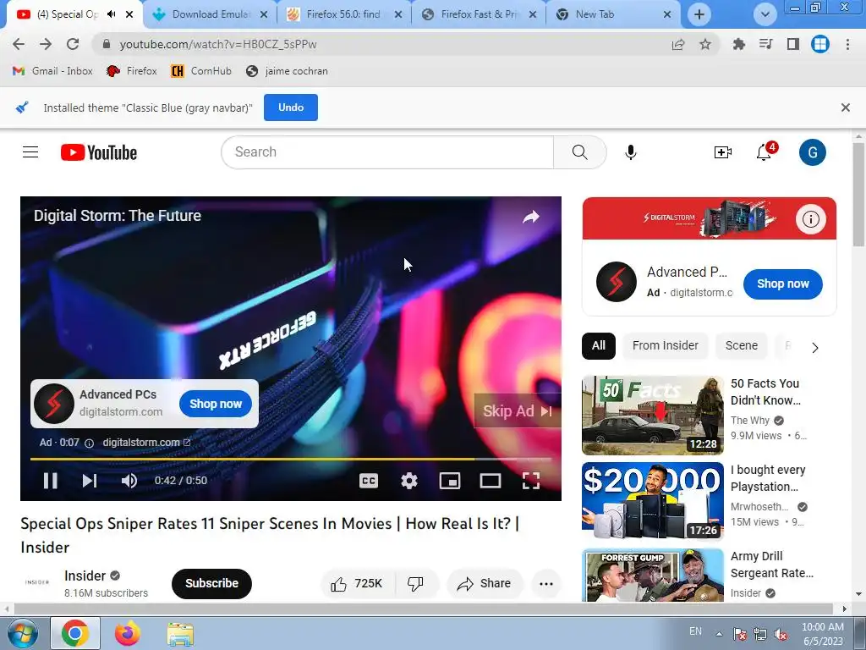Reload the YouTube page
The width and height of the screenshot is (866, 650).
pos(73,44)
